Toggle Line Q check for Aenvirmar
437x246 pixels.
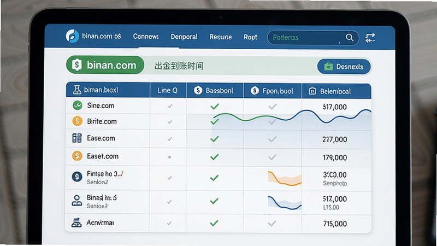(x=169, y=223)
